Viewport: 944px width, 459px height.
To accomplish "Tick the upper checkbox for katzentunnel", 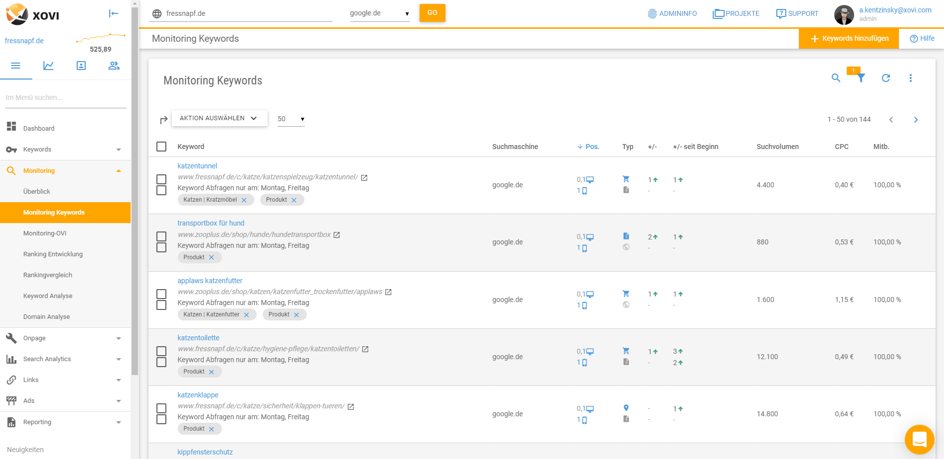I will (161, 179).
